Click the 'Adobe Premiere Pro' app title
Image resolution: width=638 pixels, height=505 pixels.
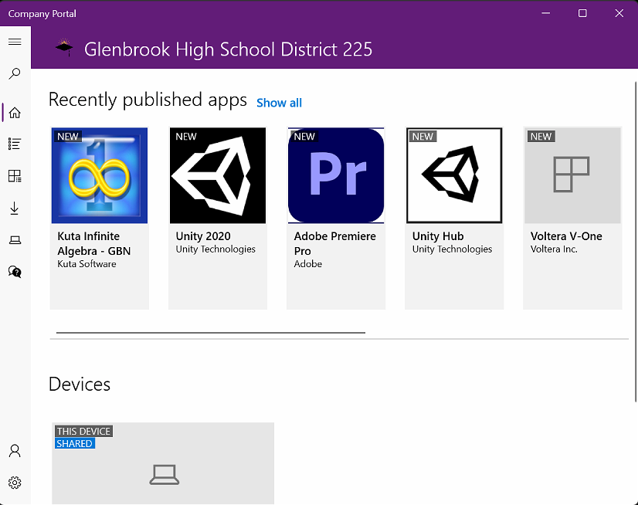click(x=335, y=243)
